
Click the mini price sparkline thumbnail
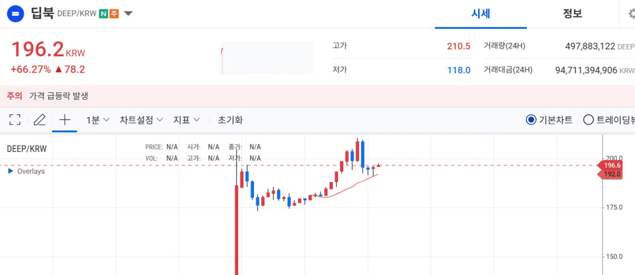pos(267,58)
